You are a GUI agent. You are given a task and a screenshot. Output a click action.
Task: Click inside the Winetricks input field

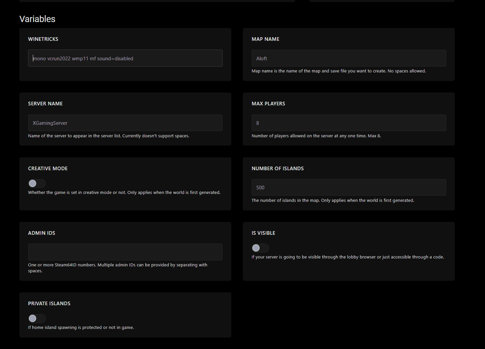(125, 58)
